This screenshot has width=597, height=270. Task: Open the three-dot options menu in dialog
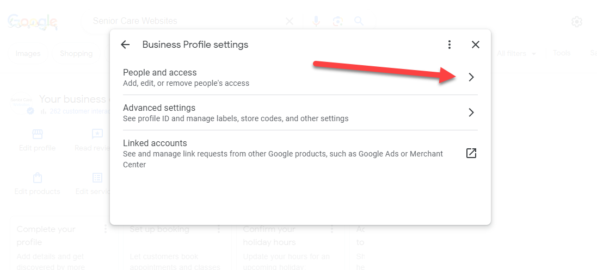pos(450,45)
